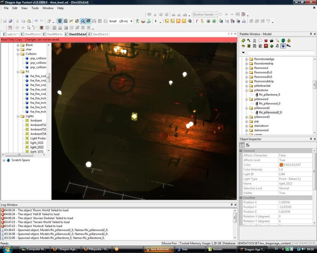The width and height of the screenshot is (317, 253).
Task: Click the red flag toolbar icon
Action: click(x=197, y=21)
